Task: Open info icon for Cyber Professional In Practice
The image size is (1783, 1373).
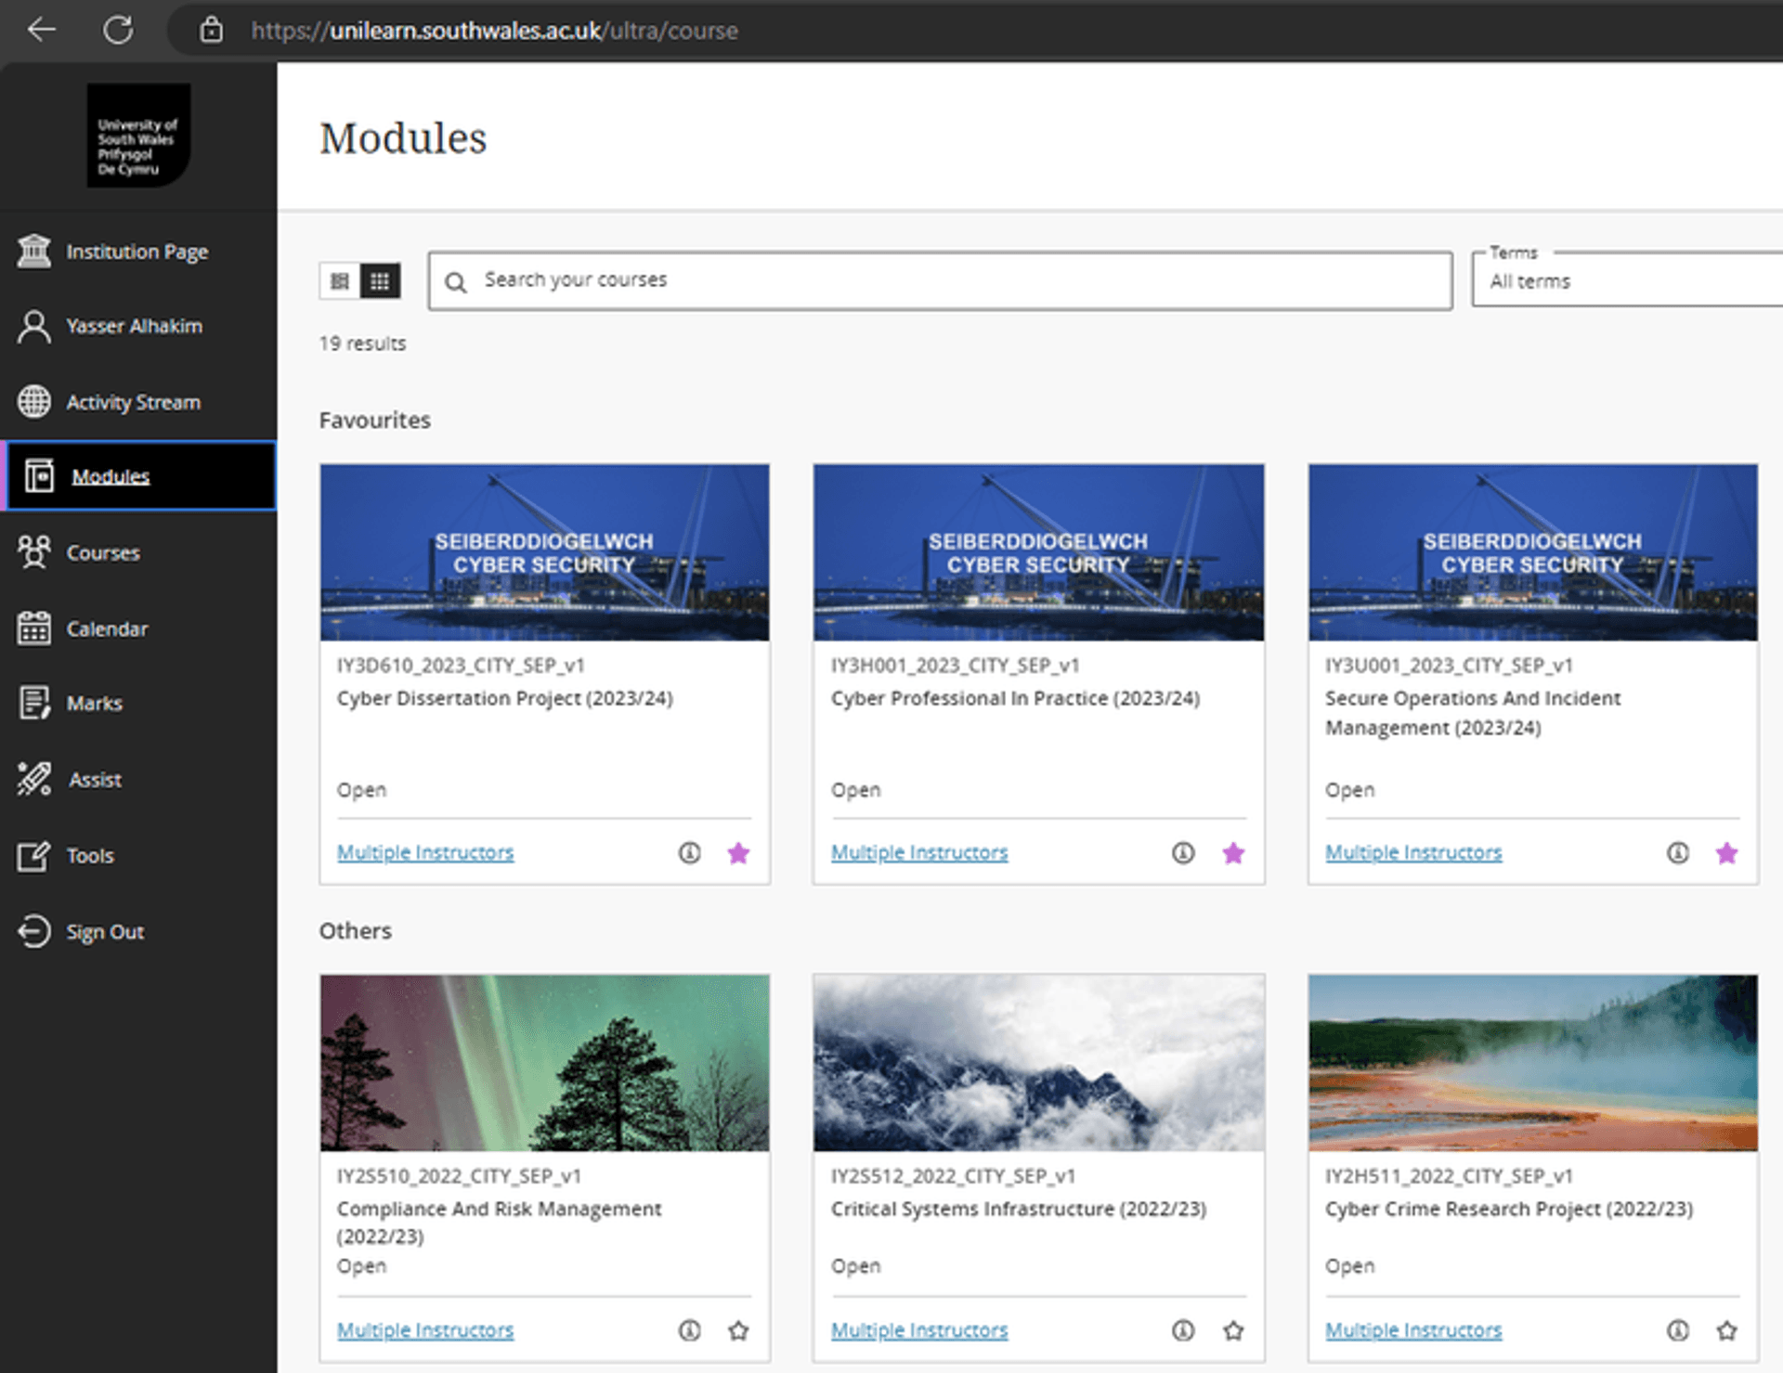Action: pyautogui.click(x=1183, y=852)
